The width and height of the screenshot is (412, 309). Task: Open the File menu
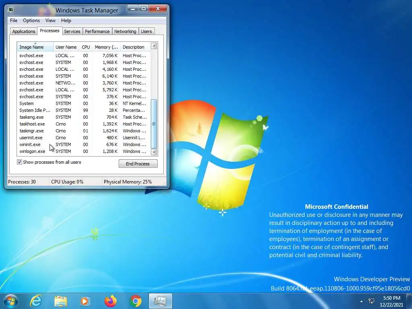pyautogui.click(x=14, y=21)
